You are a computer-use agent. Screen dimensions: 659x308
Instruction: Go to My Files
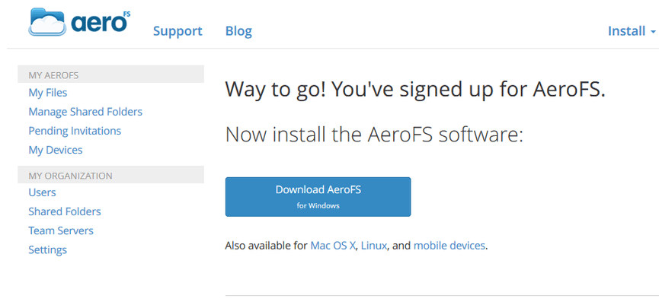(x=48, y=92)
